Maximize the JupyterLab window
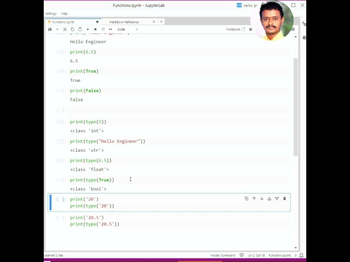 pyautogui.click(x=293, y=5)
